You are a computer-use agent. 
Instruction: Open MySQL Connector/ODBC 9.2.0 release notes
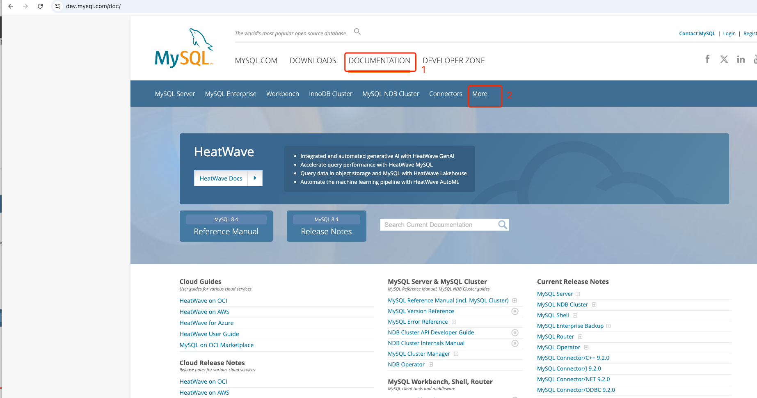click(x=576, y=390)
